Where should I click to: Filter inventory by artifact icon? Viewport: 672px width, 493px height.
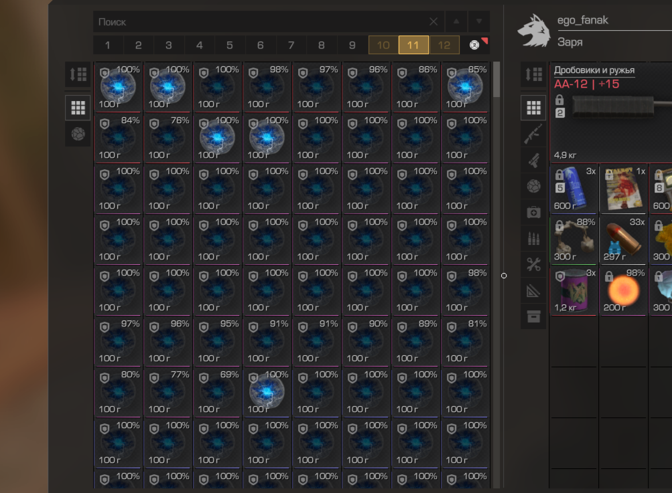click(533, 187)
